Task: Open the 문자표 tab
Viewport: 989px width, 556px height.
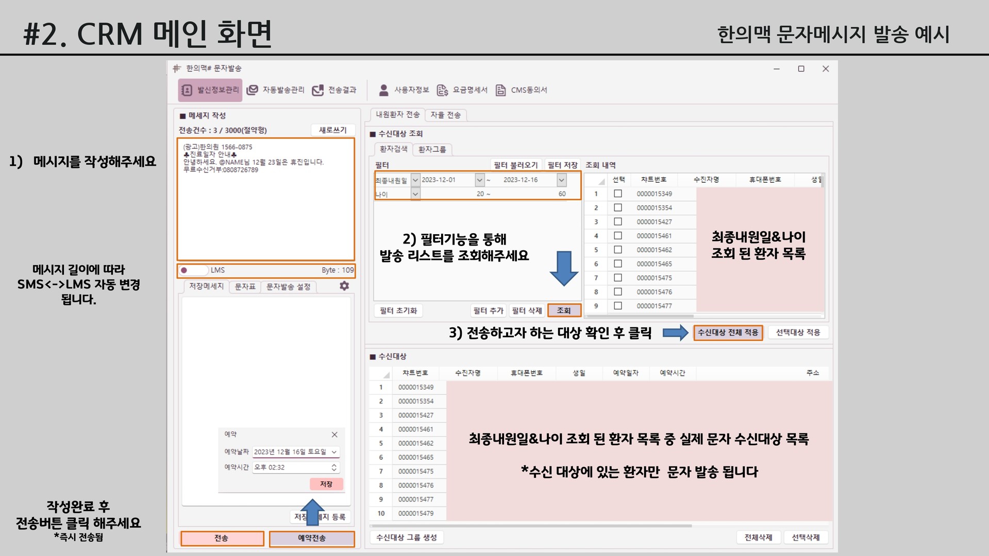Action: 245,287
